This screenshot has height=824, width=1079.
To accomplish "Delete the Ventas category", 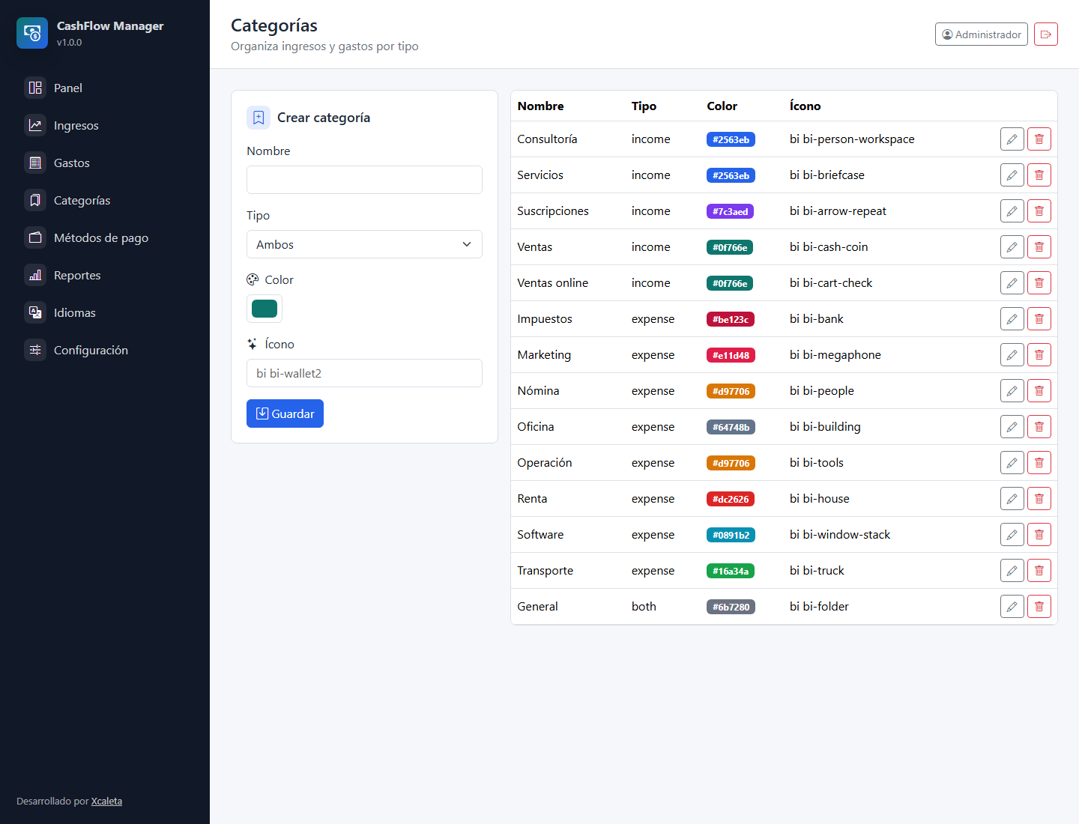I will click(x=1039, y=247).
